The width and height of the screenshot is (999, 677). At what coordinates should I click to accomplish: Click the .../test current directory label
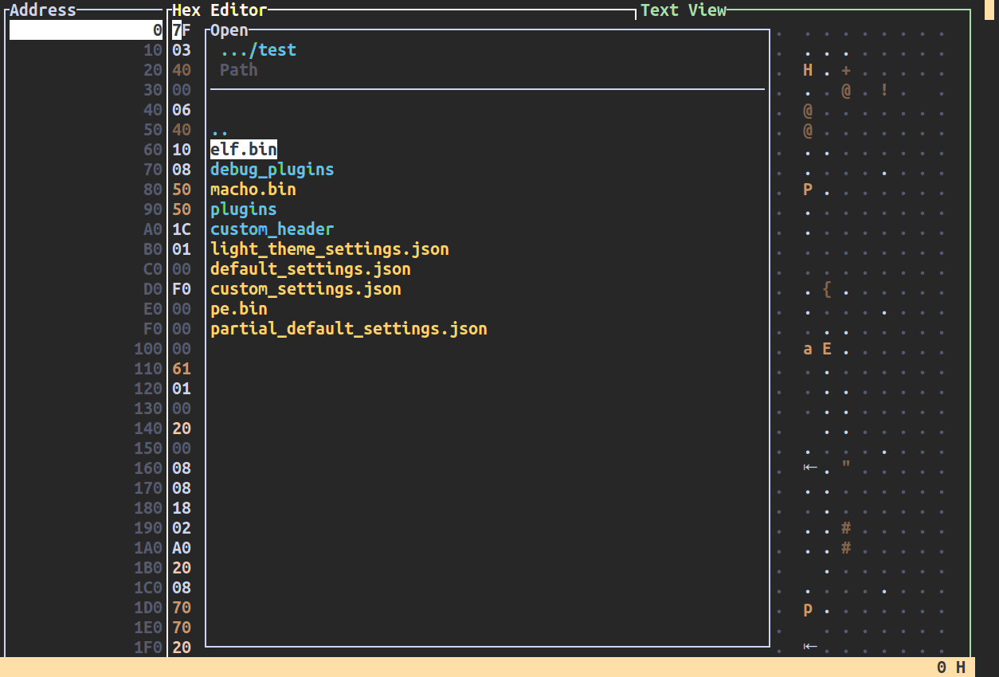(258, 50)
